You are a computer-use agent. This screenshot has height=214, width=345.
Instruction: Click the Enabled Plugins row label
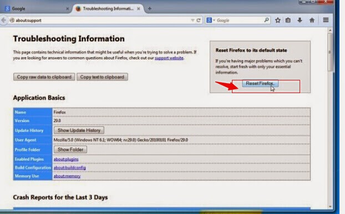[x=29, y=159]
